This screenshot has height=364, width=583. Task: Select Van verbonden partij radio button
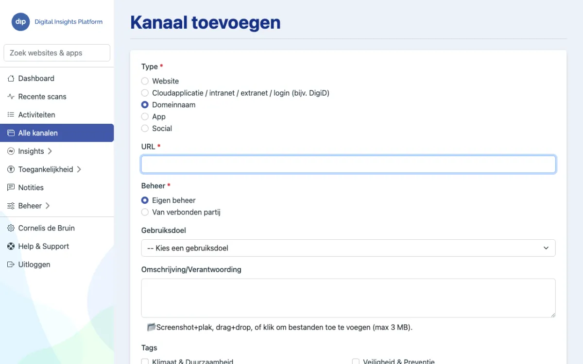click(145, 212)
